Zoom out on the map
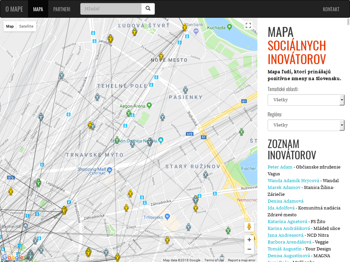 [x=249, y=249]
